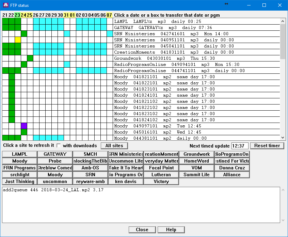The image size is (288, 237).
Task: Enable the "with downloads" checkbox
Action: (59, 145)
